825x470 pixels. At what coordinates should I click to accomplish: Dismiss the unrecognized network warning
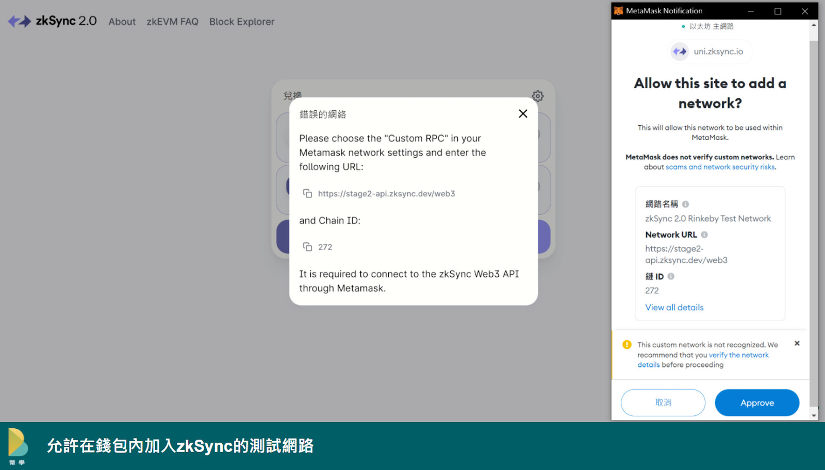(x=797, y=343)
